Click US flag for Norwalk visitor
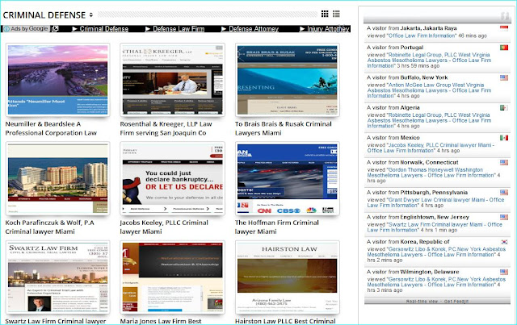 click(x=504, y=162)
